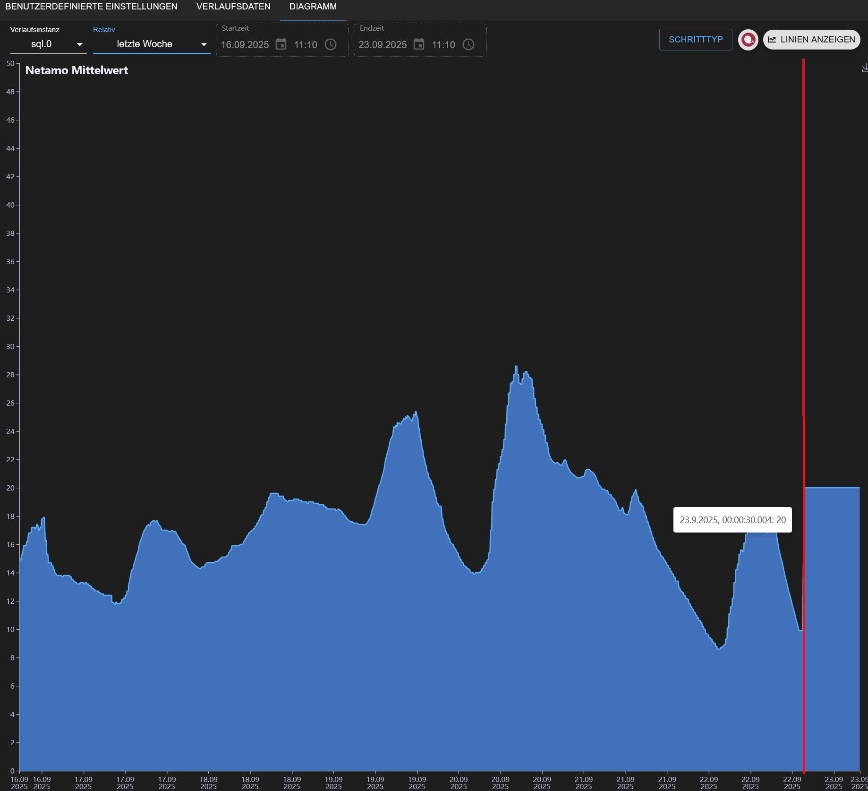Switch to the Verlaufsdaten tab
Image resolution: width=868 pixels, height=791 pixels.
click(233, 7)
